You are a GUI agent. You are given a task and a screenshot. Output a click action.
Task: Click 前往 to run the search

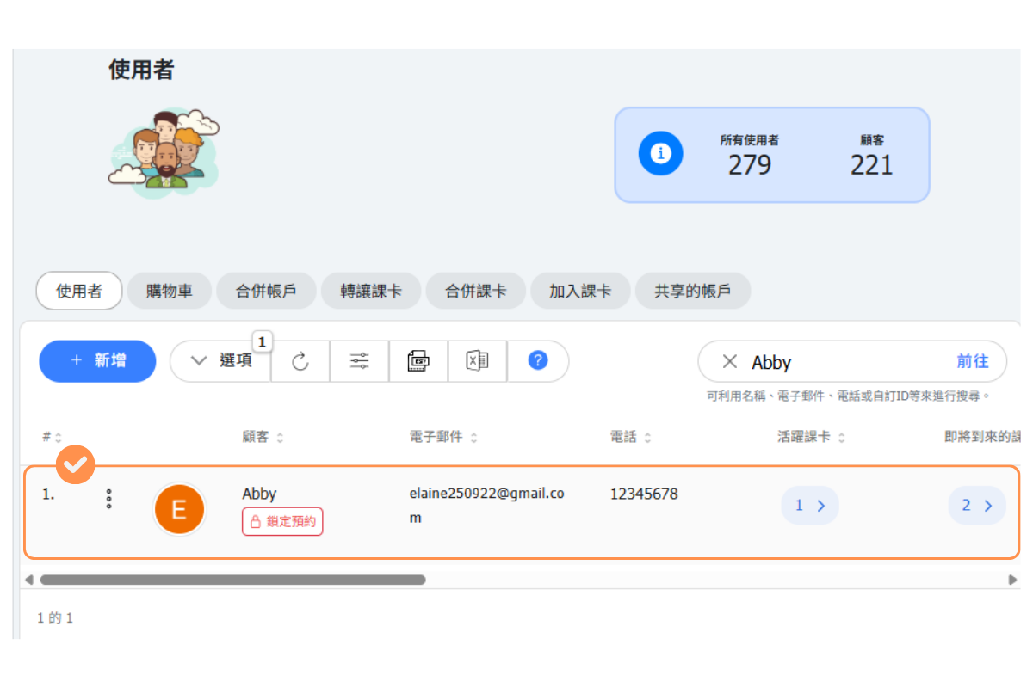tap(972, 362)
